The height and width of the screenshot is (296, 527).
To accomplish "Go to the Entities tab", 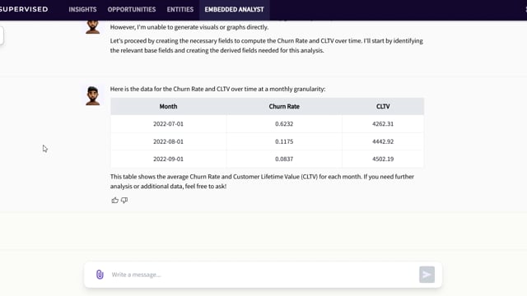I will (x=180, y=9).
